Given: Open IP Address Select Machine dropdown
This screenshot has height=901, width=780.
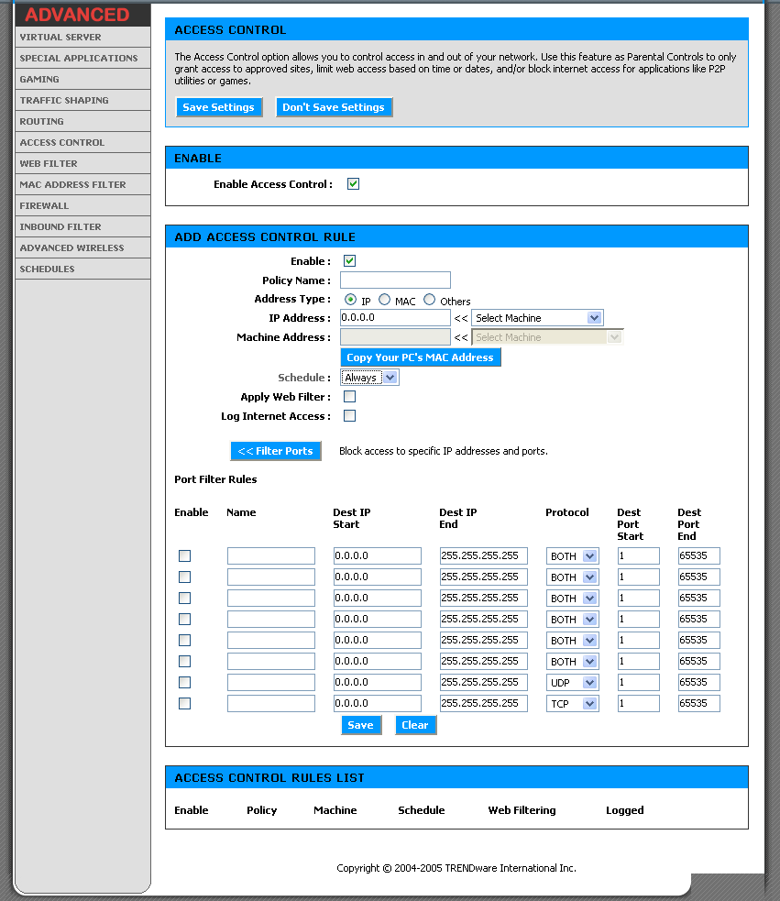Looking at the screenshot, I should (x=537, y=318).
